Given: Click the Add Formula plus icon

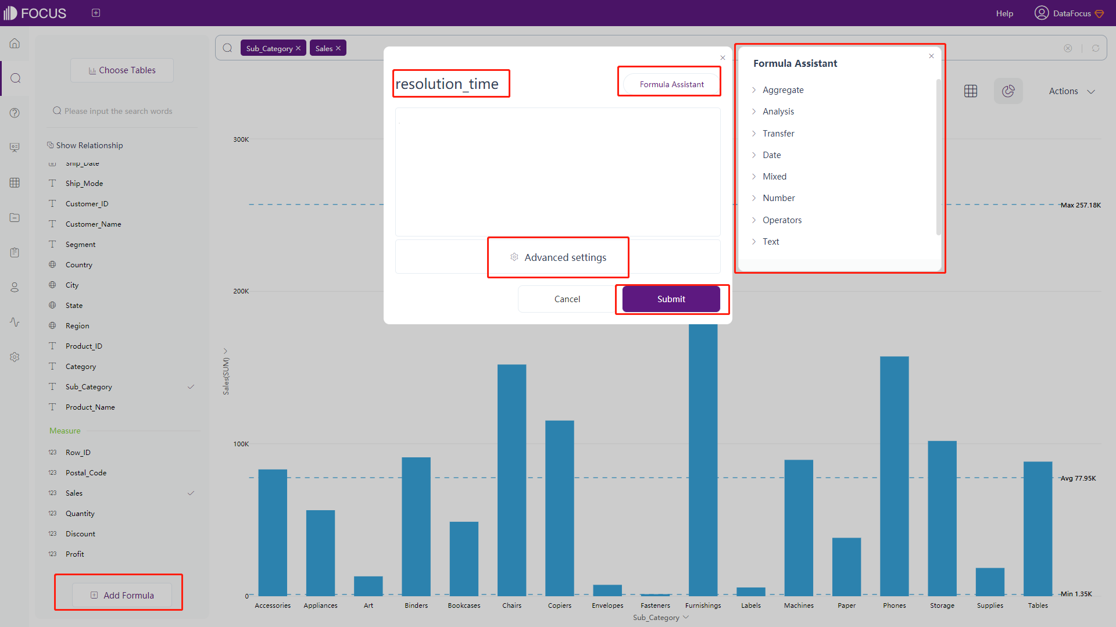Looking at the screenshot, I should (94, 595).
